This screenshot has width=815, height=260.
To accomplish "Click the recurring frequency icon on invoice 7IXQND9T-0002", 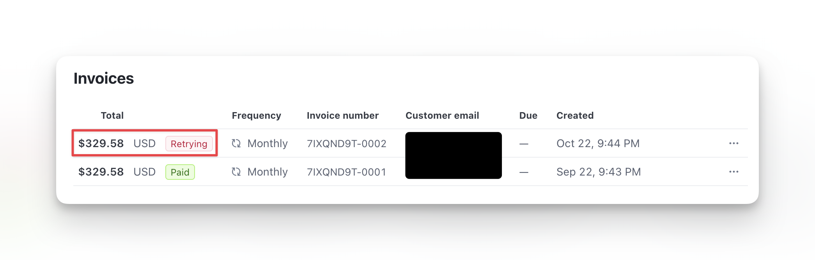I will pyautogui.click(x=236, y=144).
